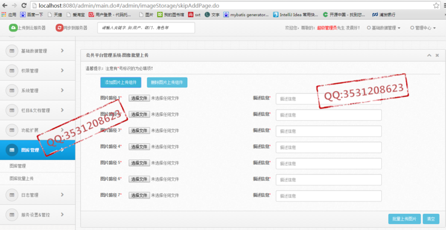Focus the 描述信息 field in row 图片路径 5
The height and width of the screenshot is (230, 446).
coord(328,163)
